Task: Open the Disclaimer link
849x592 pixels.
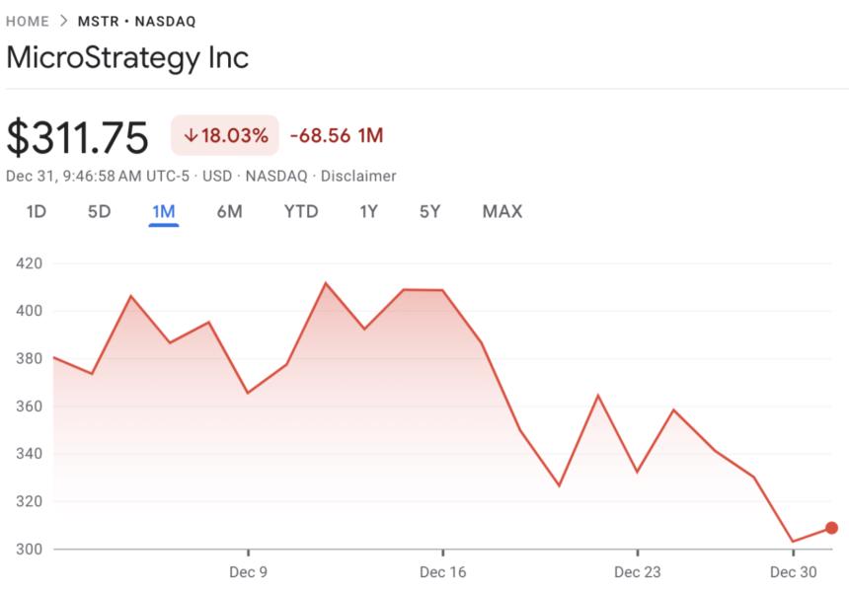Action: tap(359, 177)
